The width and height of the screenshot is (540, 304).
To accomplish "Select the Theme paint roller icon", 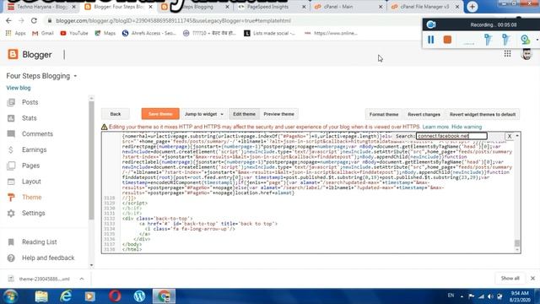I will 11,197.
